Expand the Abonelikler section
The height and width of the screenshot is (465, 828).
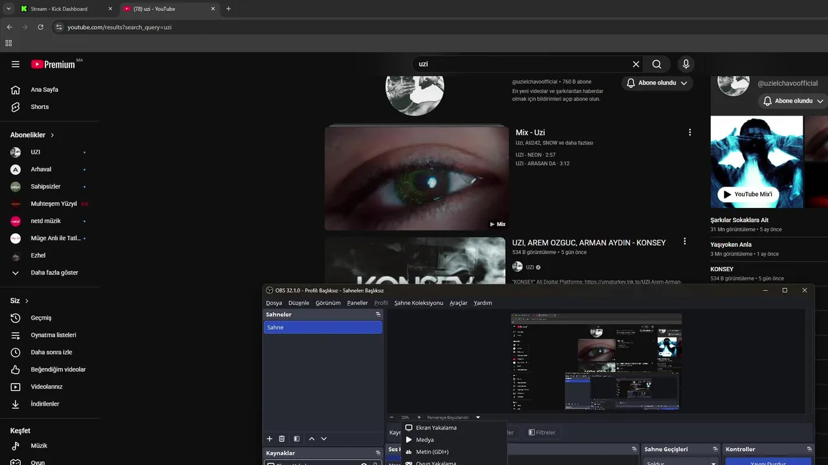click(x=32, y=135)
